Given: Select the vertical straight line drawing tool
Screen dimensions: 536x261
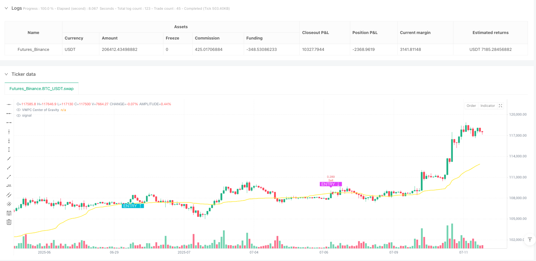Looking at the screenshot, I should coord(9,131).
